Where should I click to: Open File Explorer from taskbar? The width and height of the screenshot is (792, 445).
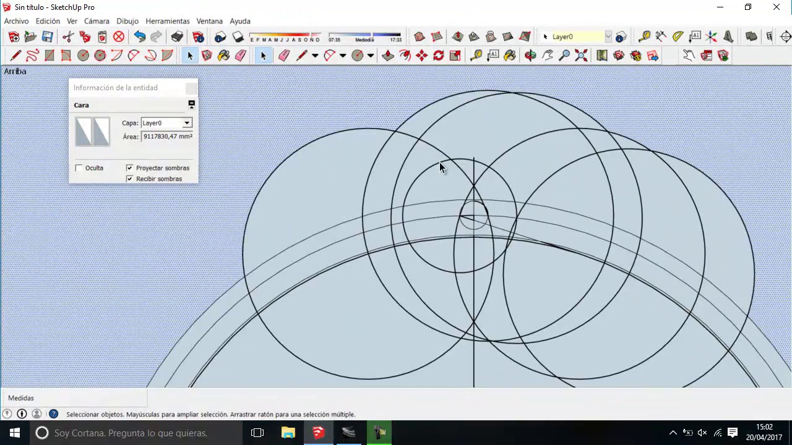click(288, 433)
